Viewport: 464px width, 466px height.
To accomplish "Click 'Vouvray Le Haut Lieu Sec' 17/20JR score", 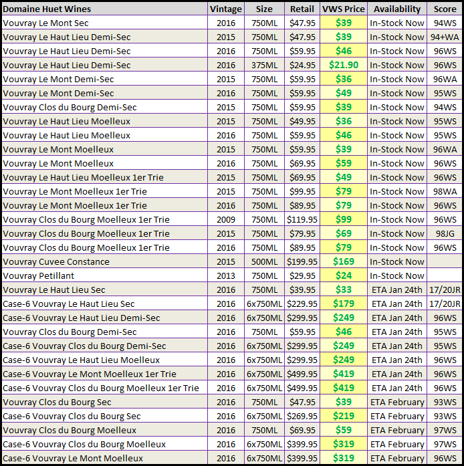I will [445, 289].
